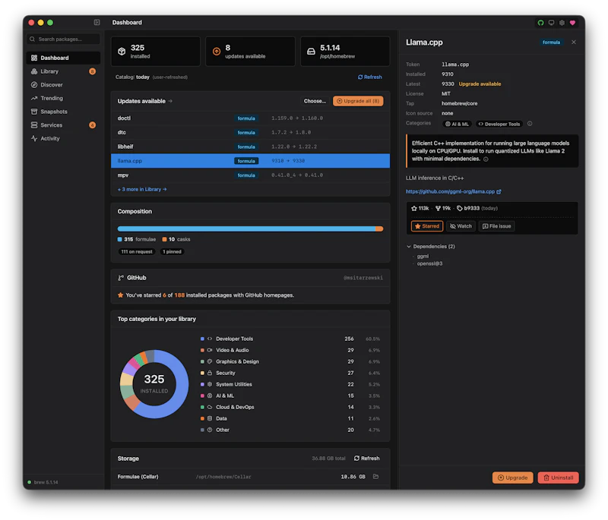Click the search magnifier icon
Viewport: 608px width, 520px height.
pos(32,39)
